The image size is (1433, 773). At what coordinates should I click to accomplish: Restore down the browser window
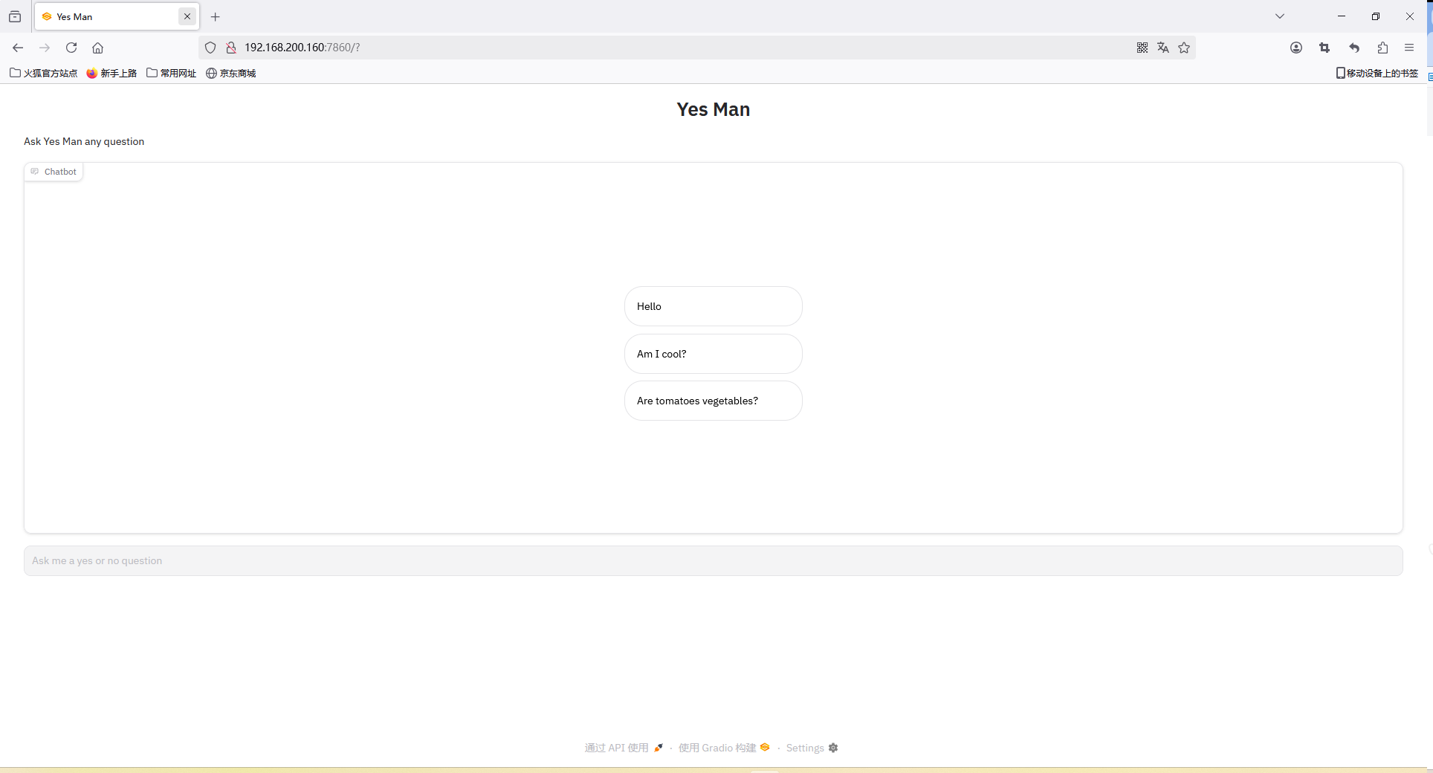tap(1376, 16)
